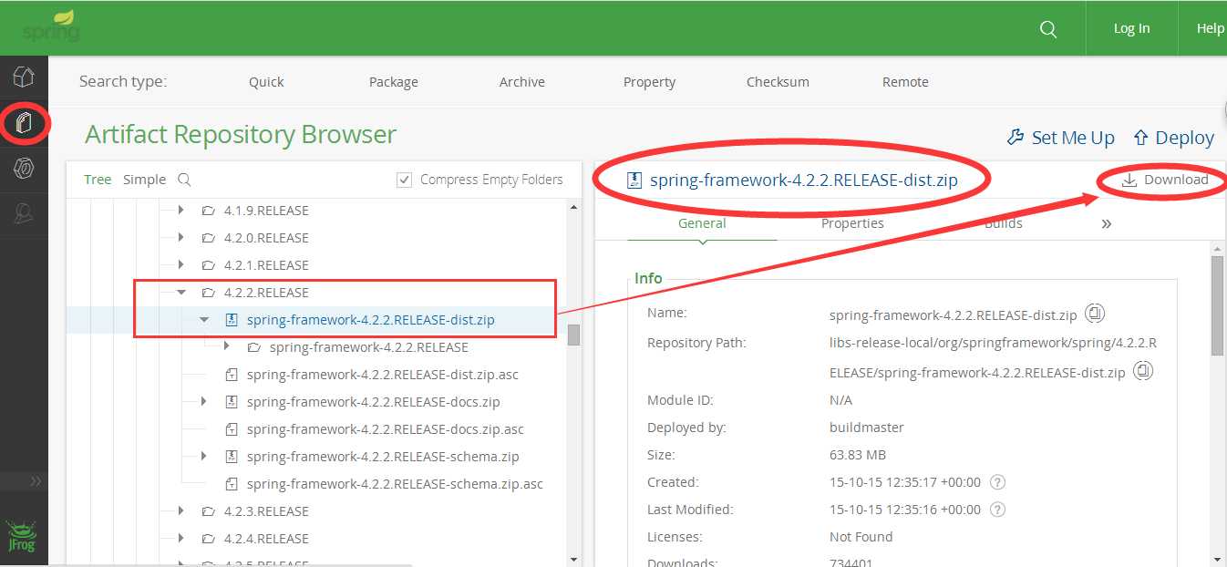Image resolution: width=1227 pixels, height=567 pixels.
Task: Select spring-framework-4.2.2.RELEASE-docs.zip.asc in the tree
Action: 385,429
